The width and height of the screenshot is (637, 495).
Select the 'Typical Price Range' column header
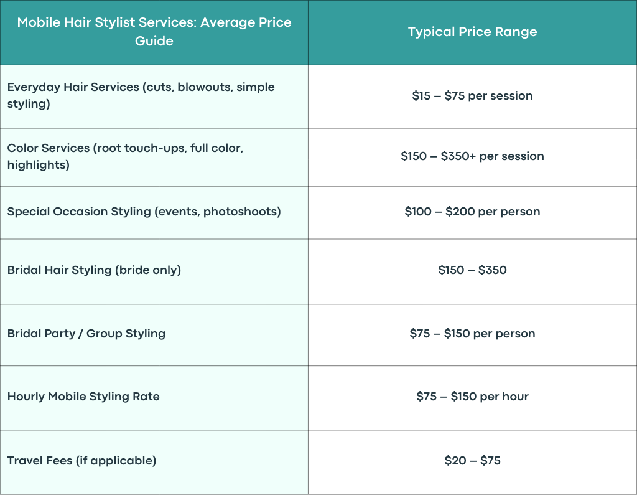[473, 32]
